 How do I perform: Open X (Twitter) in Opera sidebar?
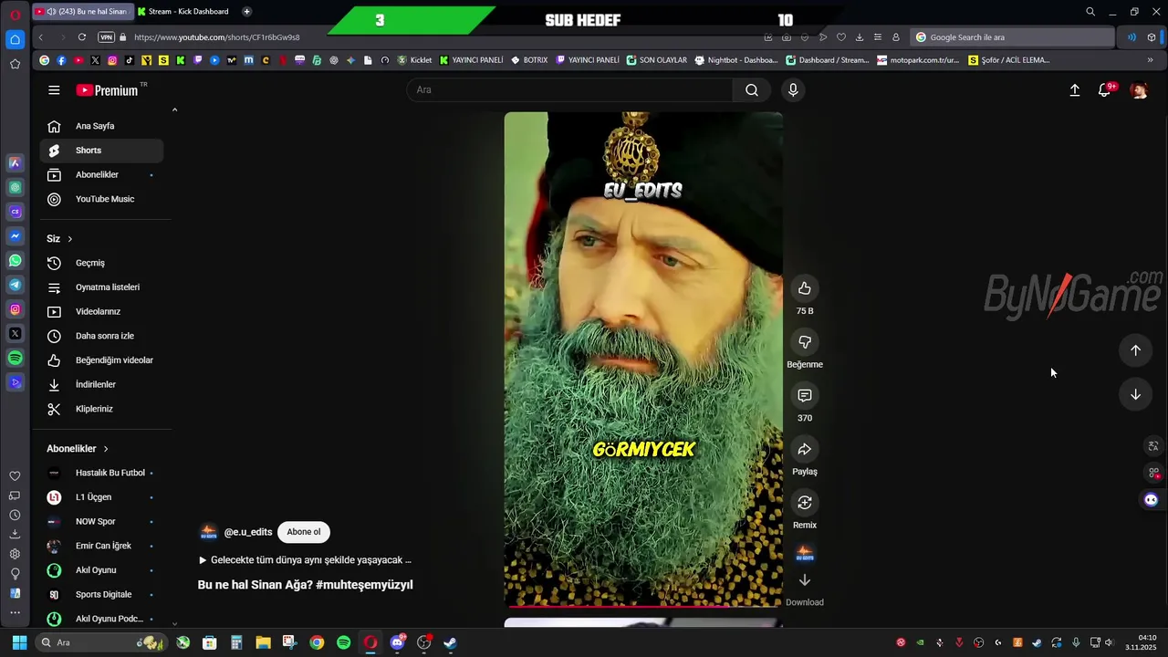(x=15, y=334)
